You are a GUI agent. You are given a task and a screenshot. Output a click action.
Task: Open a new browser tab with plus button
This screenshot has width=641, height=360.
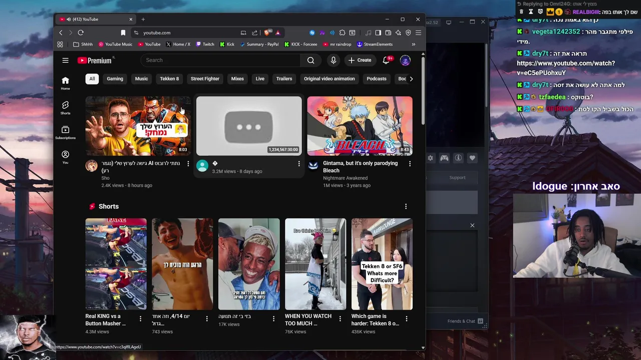coord(143,19)
